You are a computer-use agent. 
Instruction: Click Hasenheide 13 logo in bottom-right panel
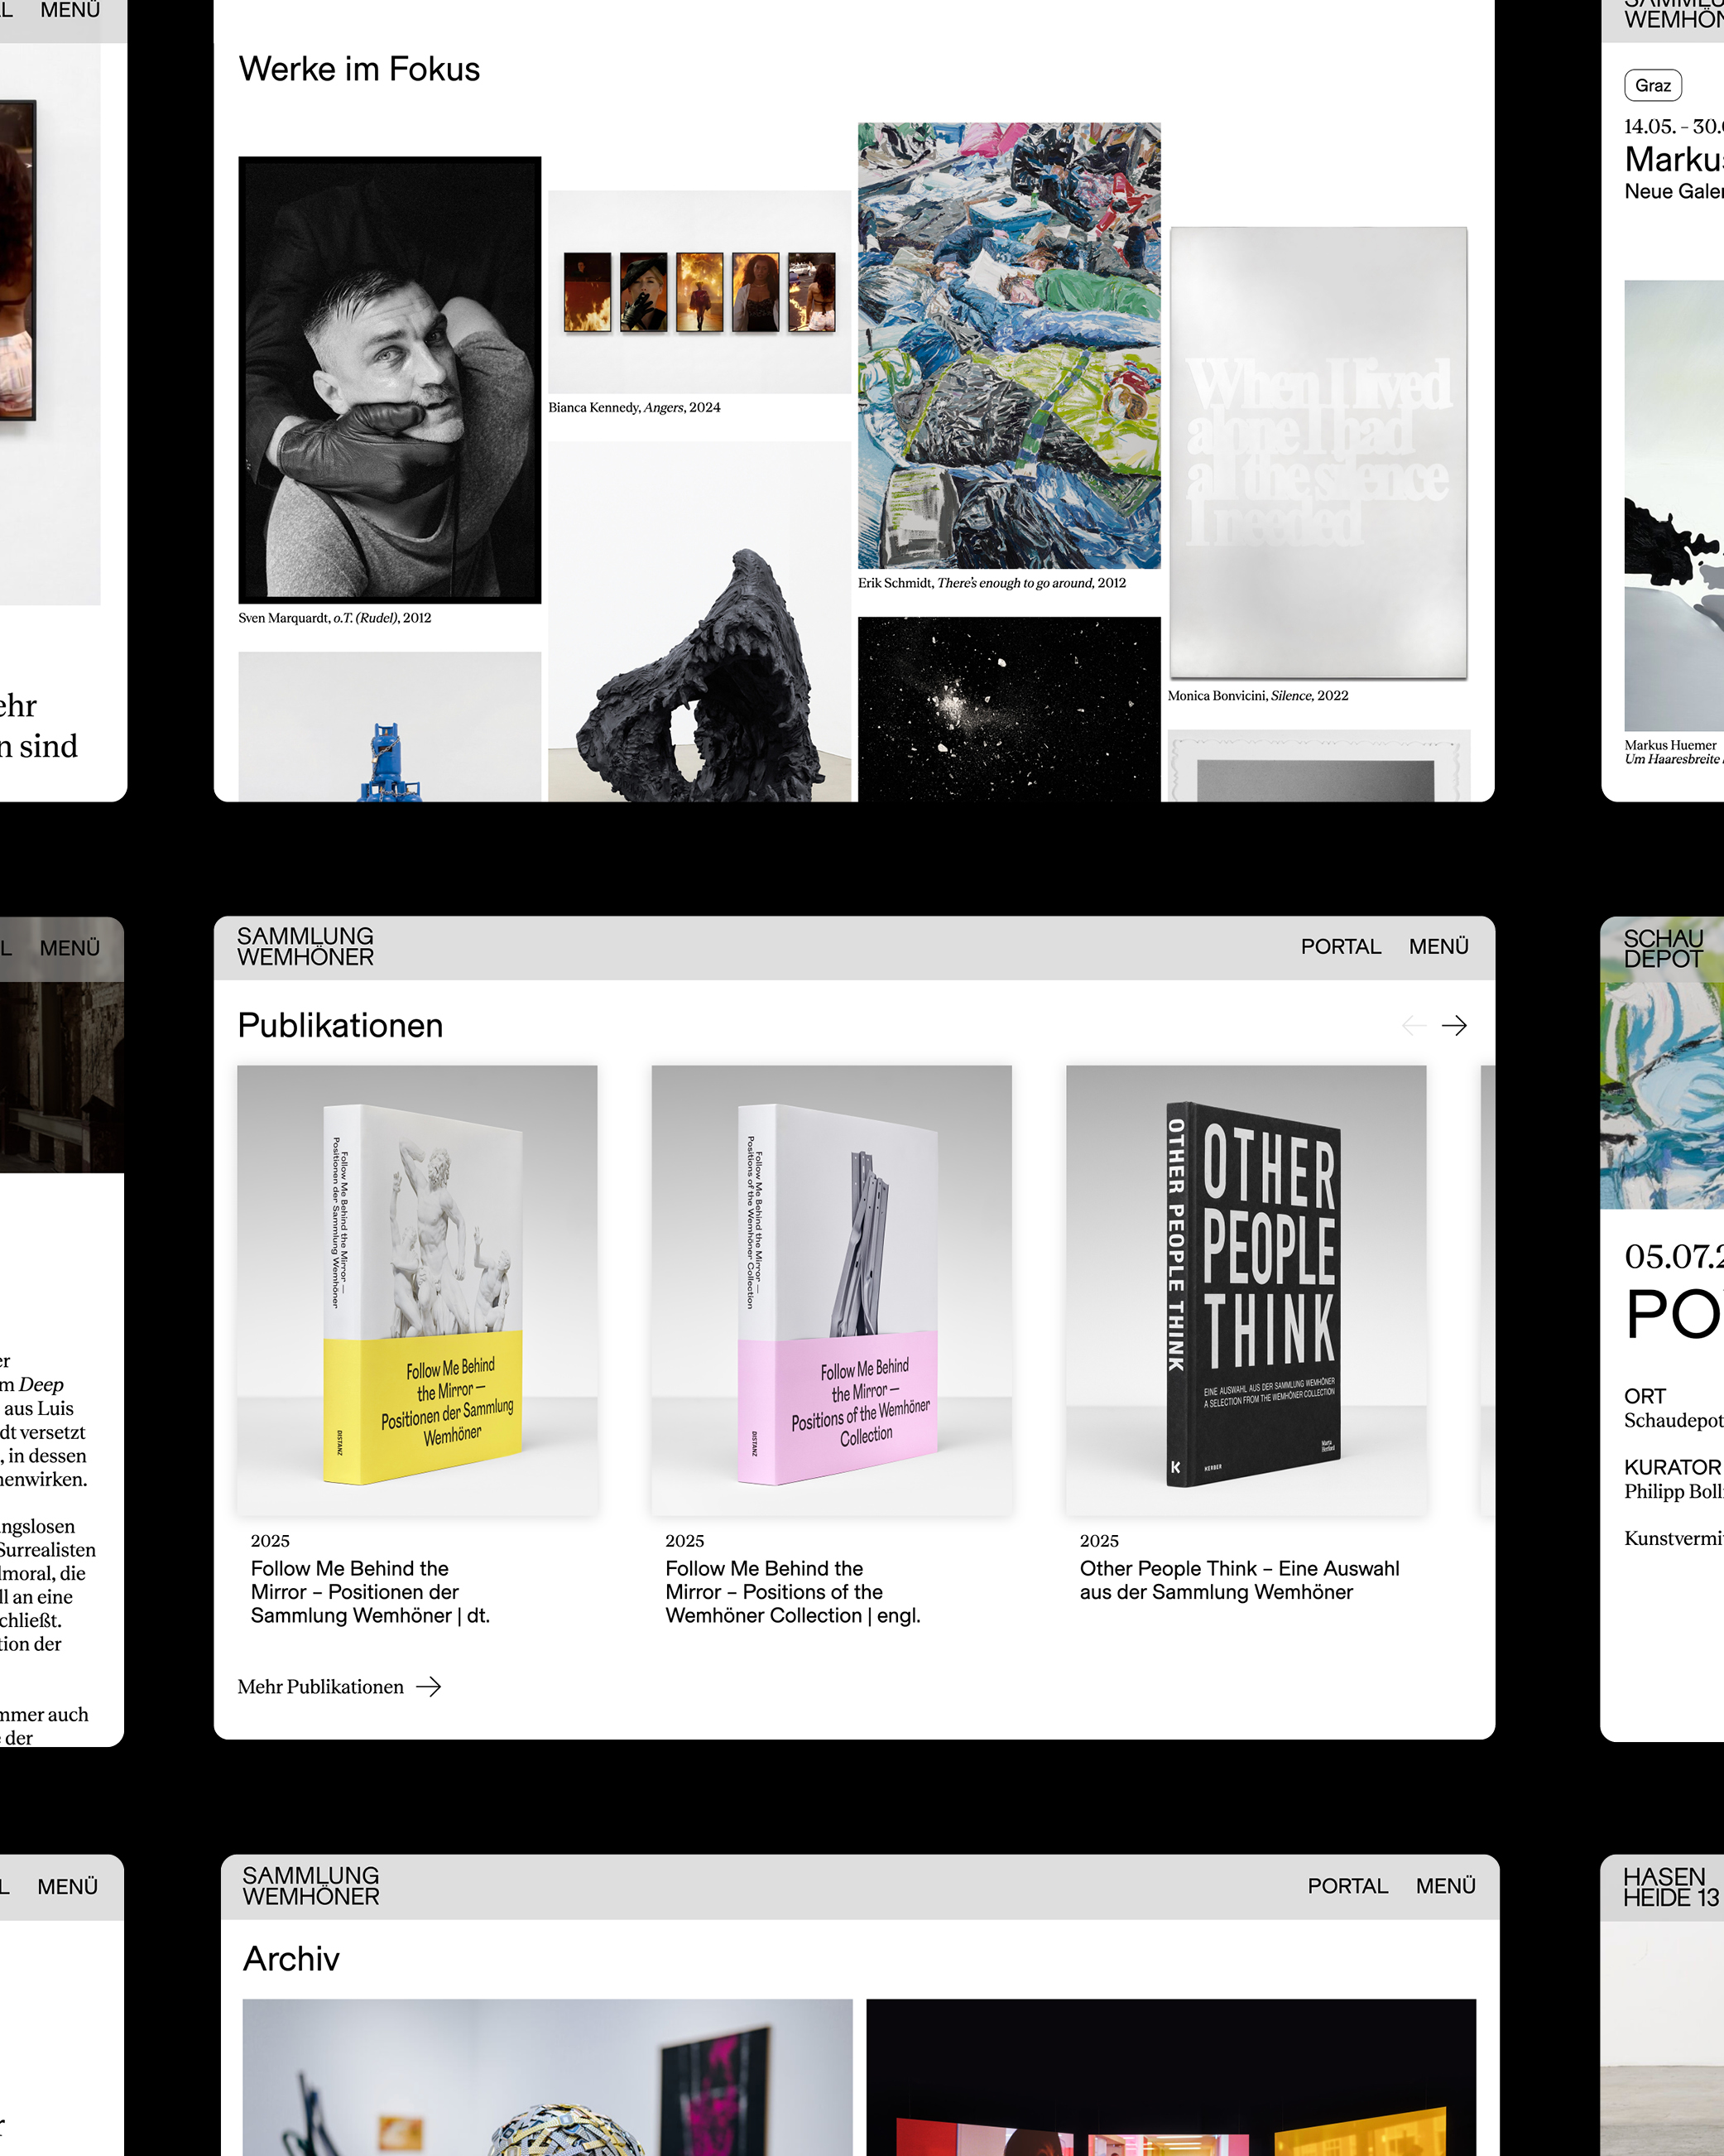click(1671, 1886)
